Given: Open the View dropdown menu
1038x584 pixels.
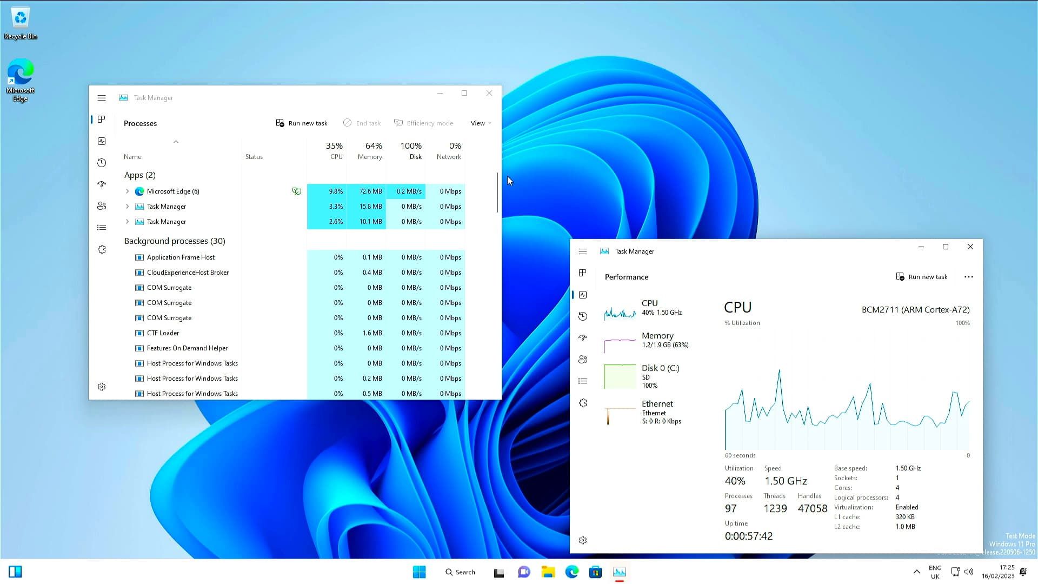Looking at the screenshot, I should [x=481, y=123].
